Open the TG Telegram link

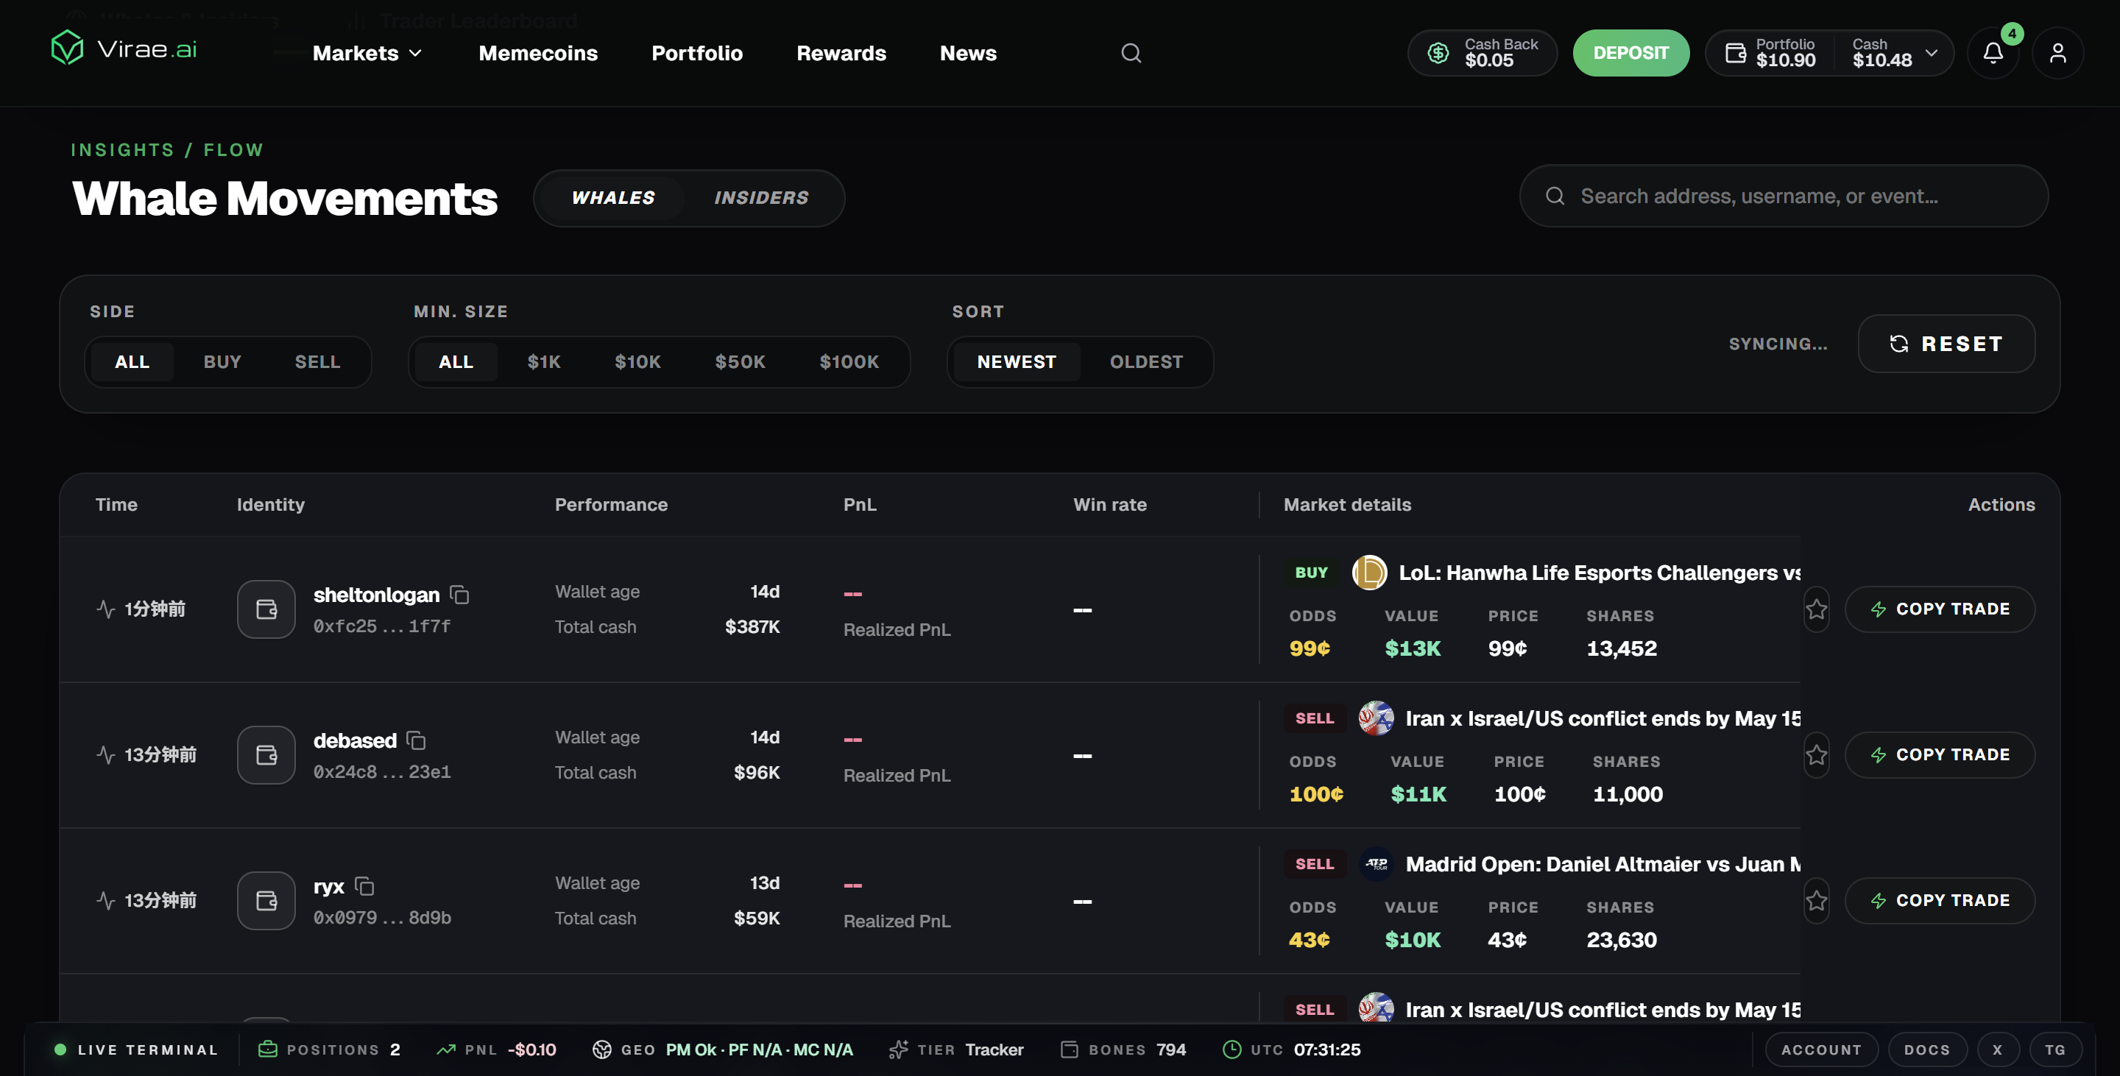pyautogui.click(x=2056, y=1050)
